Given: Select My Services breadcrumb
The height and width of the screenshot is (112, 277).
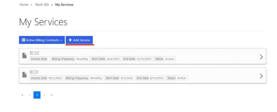Looking at the screenshot, I should (64, 5).
